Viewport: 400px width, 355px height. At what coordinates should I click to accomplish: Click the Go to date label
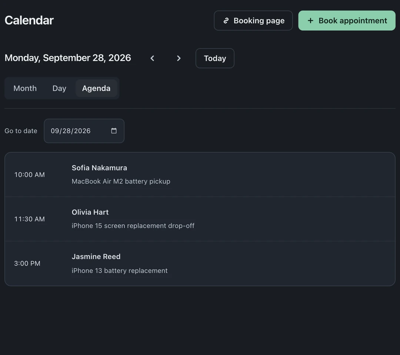pyautogui.click(x=21, y=131)
